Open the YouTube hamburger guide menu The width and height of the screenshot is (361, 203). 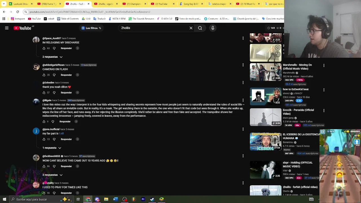tap(7, 28)
